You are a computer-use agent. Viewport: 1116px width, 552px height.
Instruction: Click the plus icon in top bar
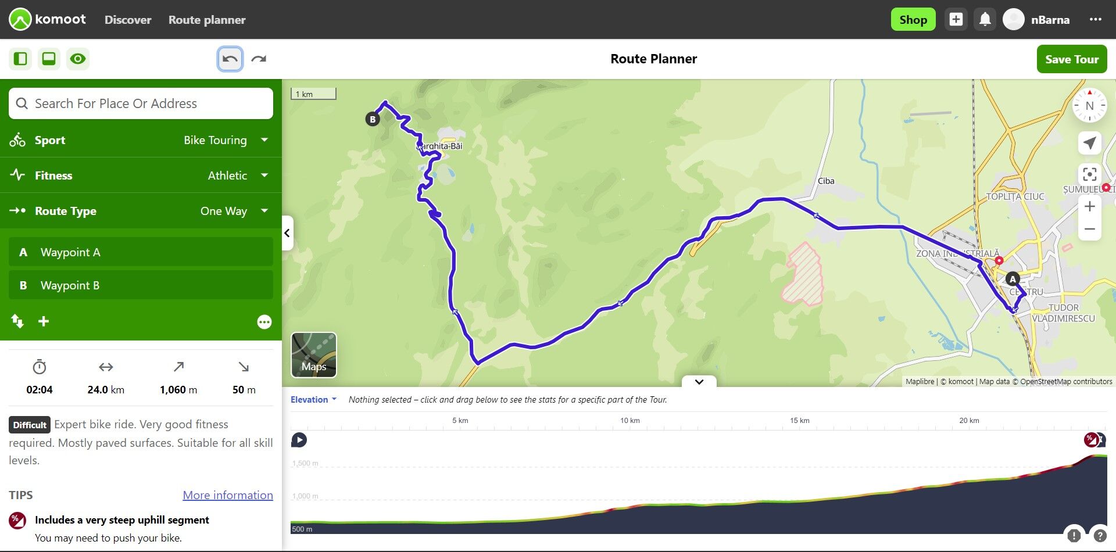[956, 20]
